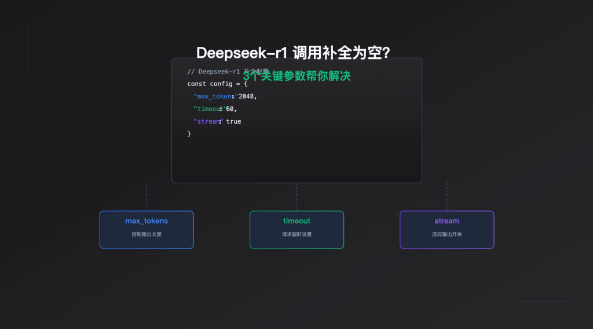593x329 pixels.
Task: Click the '流式输出开关' description text
Action: click(x=446, y=235)
